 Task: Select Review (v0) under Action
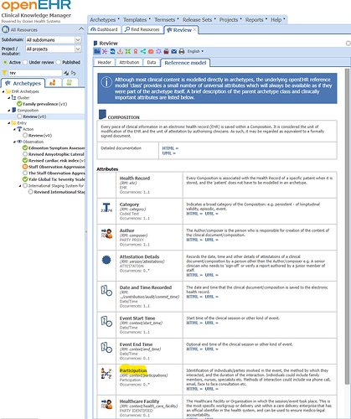coord(40,136)
